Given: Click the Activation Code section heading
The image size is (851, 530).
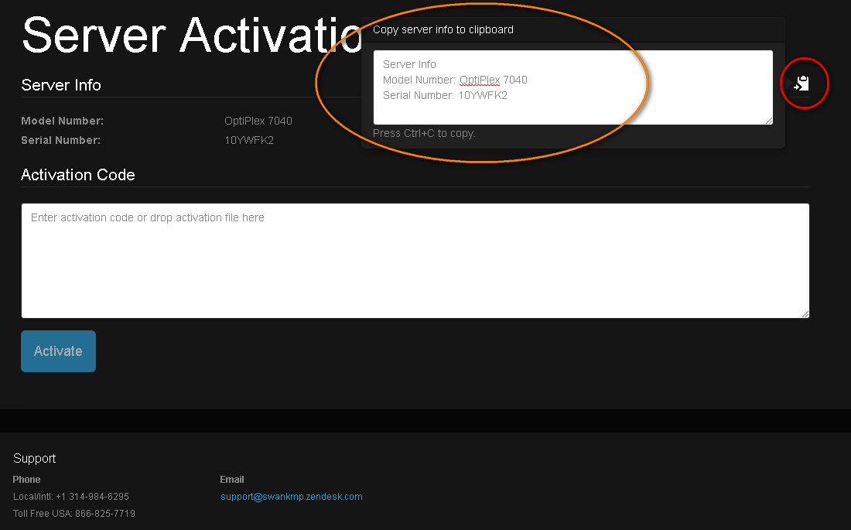Looking at the screenshot, I should pyautogui.click(x=78, y=175).
